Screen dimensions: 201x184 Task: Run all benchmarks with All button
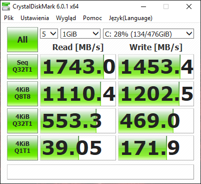22,40
